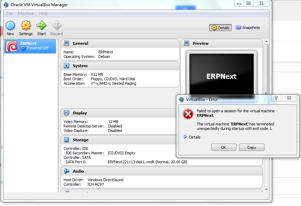This screenshot has height=206, width=301.
Task: Click the Audio Controller ICH AC97 value
Action: point(96,184)
